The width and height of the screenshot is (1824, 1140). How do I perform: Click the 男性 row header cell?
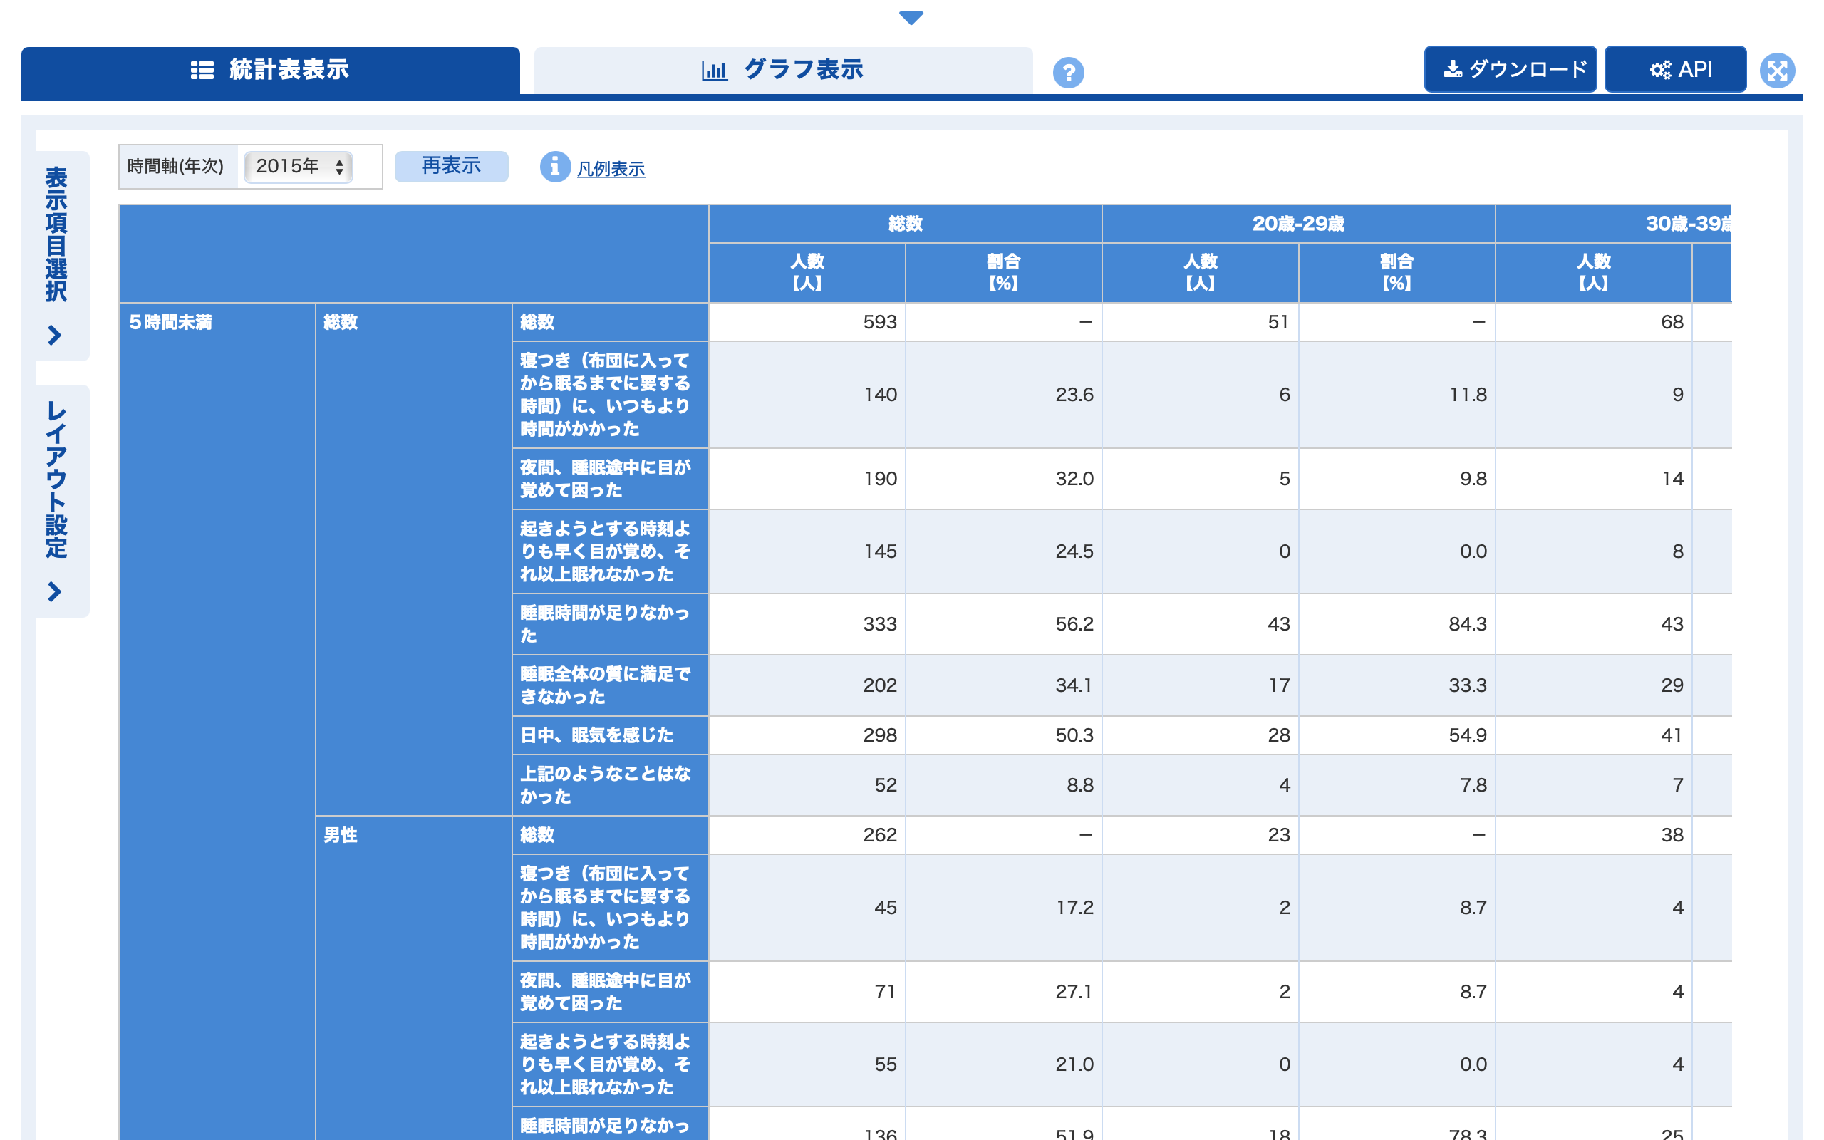click(413, 978)
